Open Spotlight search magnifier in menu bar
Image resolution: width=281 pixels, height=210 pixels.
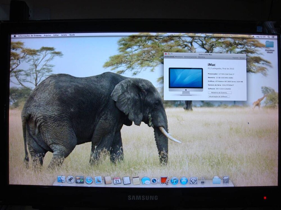click(x=269, y=37)
